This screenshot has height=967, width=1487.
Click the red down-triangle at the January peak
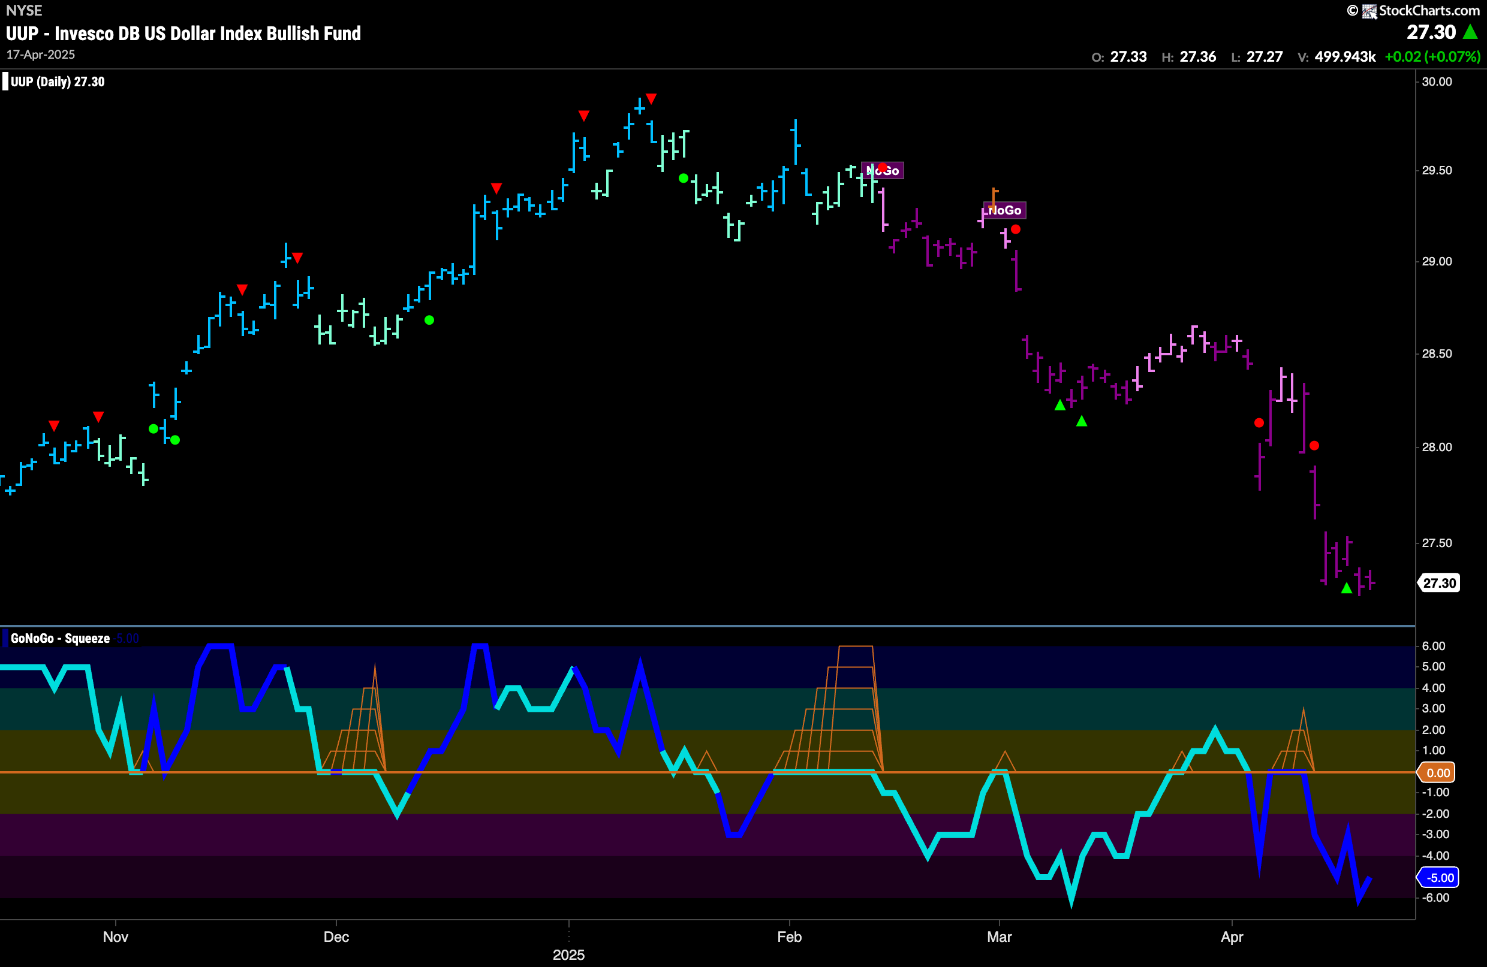tap(651, 99)
